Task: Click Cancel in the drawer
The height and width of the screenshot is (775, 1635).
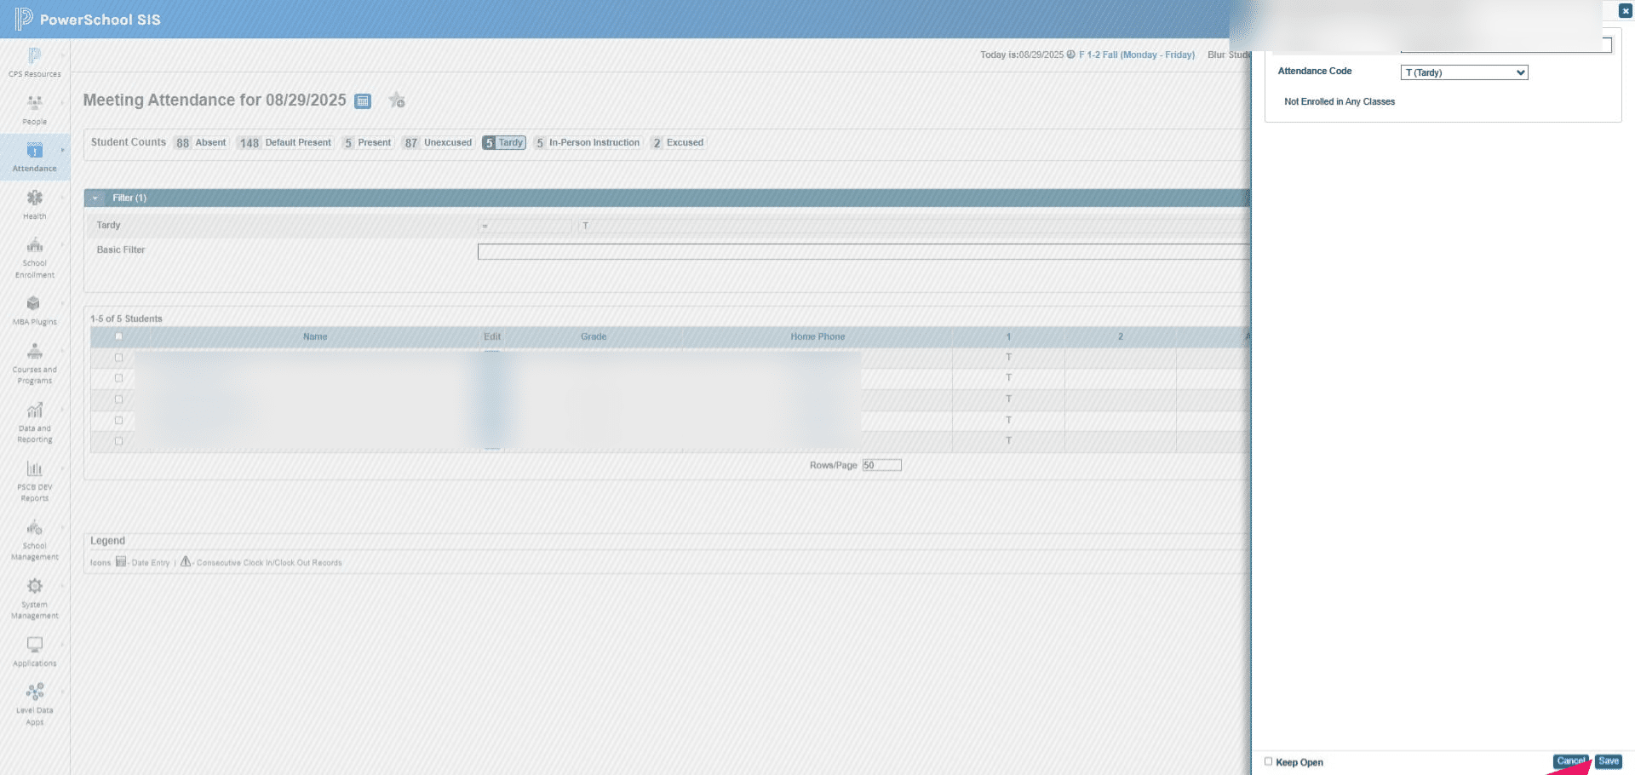Action: click(1571, 761)
